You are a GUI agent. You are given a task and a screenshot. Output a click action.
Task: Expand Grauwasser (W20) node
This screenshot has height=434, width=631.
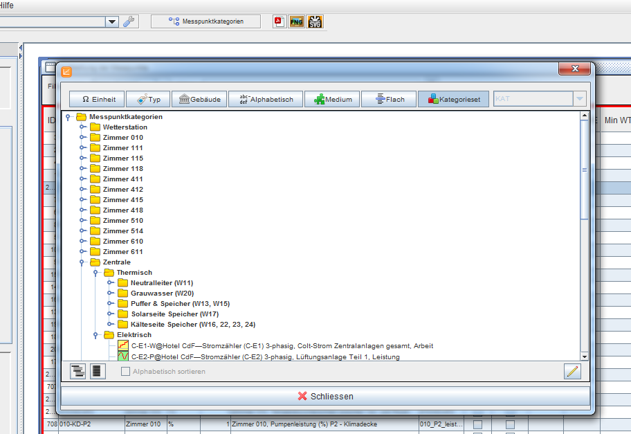[x=110, y=293]
